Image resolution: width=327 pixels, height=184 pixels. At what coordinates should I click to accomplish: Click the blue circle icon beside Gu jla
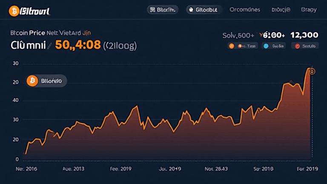[x=266, y=46]
